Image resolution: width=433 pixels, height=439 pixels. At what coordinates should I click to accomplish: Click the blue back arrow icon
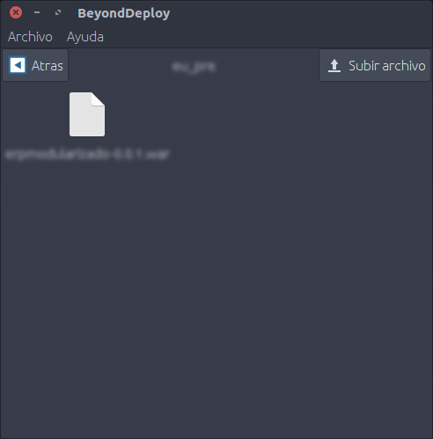pos(18,65)
